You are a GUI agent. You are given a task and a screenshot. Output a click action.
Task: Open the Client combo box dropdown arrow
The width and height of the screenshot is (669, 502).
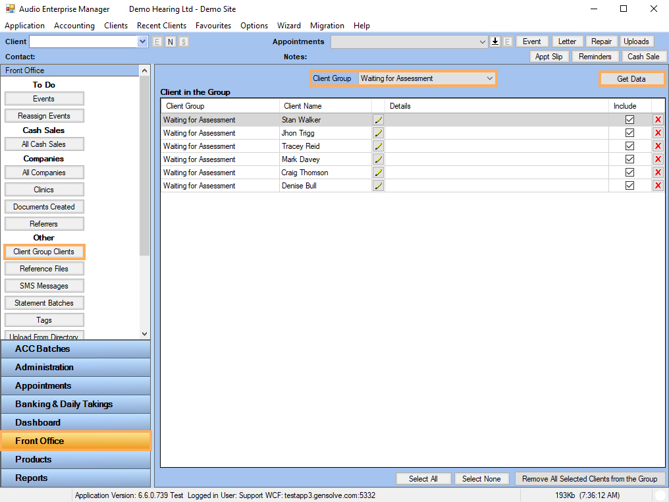pos(142,41)
